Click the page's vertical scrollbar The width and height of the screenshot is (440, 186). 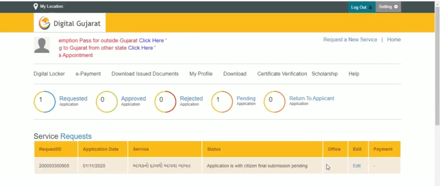point(436,86)
